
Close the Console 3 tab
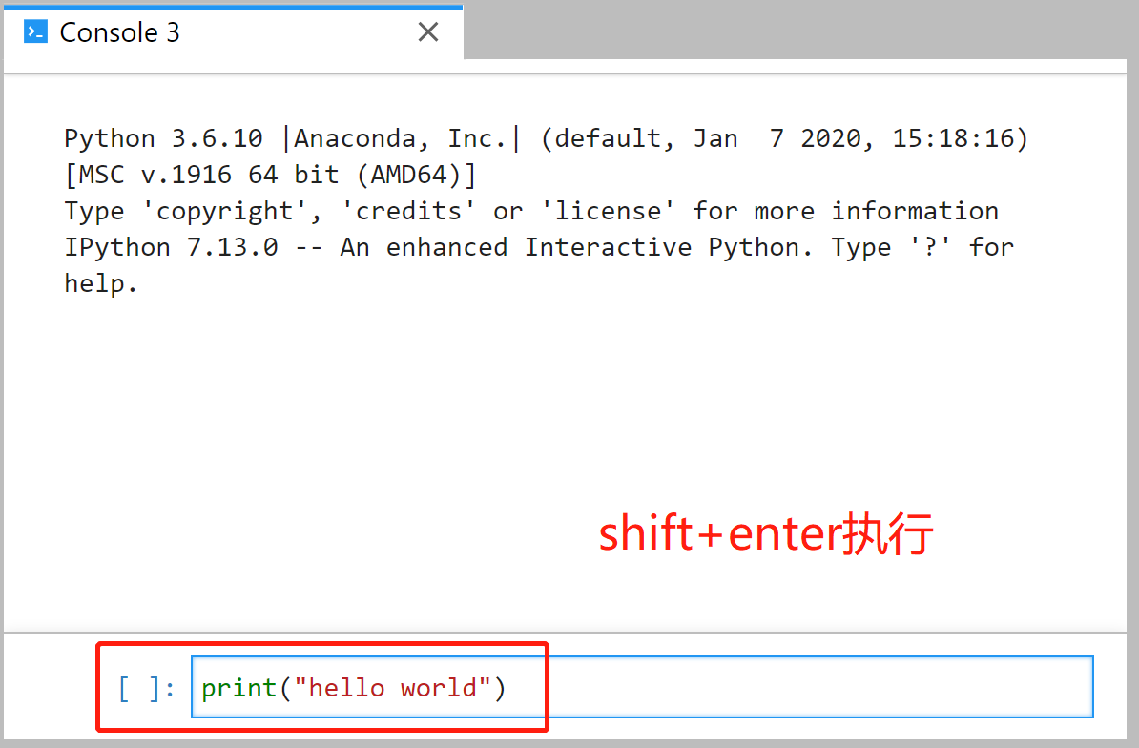point(428,31)
